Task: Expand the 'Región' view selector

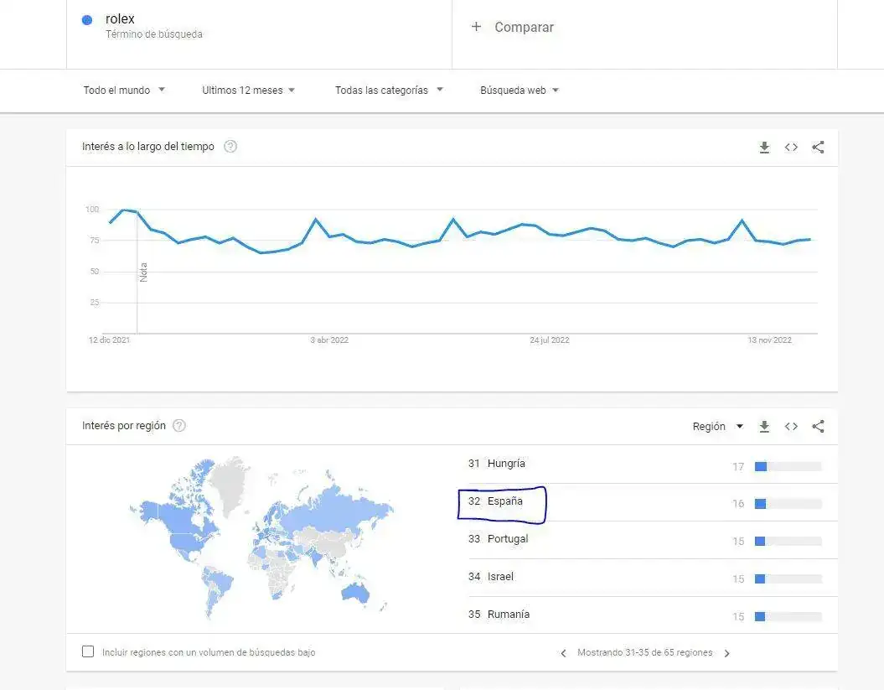Action: (x=717, y=427)
